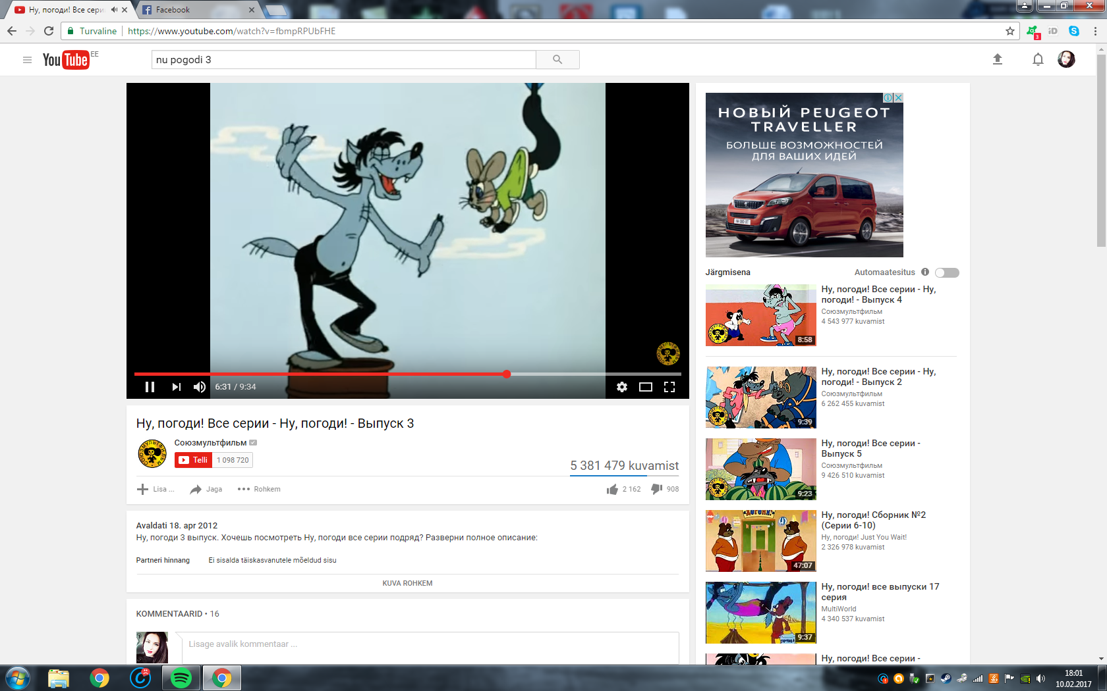
Task: Click the secure site padlock Turvaline
Action: tap(92, 31)
